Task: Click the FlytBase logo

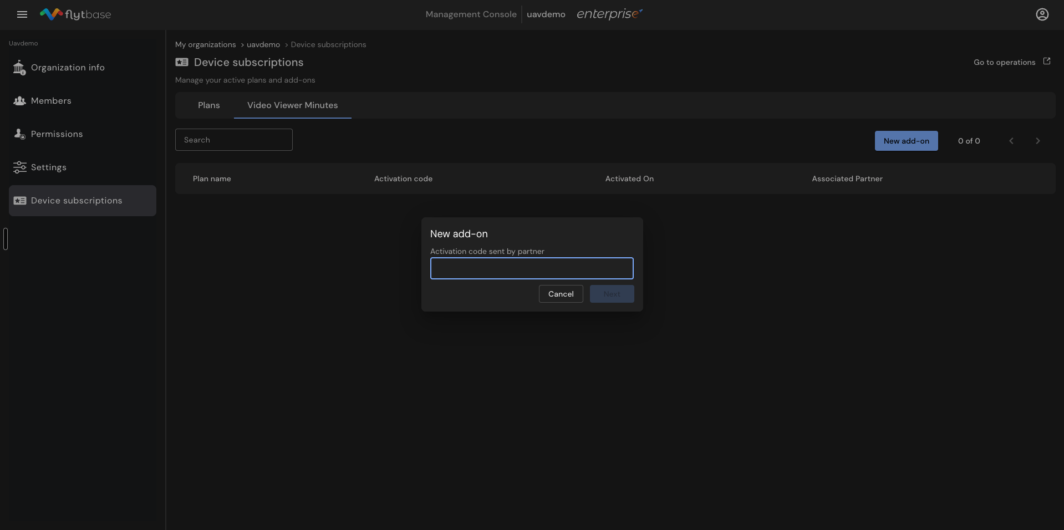Action: point(75,14)
